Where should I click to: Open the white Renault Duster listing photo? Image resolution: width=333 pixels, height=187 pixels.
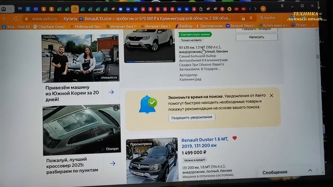point(149,46)
